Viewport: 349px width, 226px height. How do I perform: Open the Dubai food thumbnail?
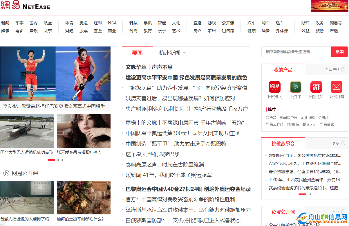click(84, 198)
